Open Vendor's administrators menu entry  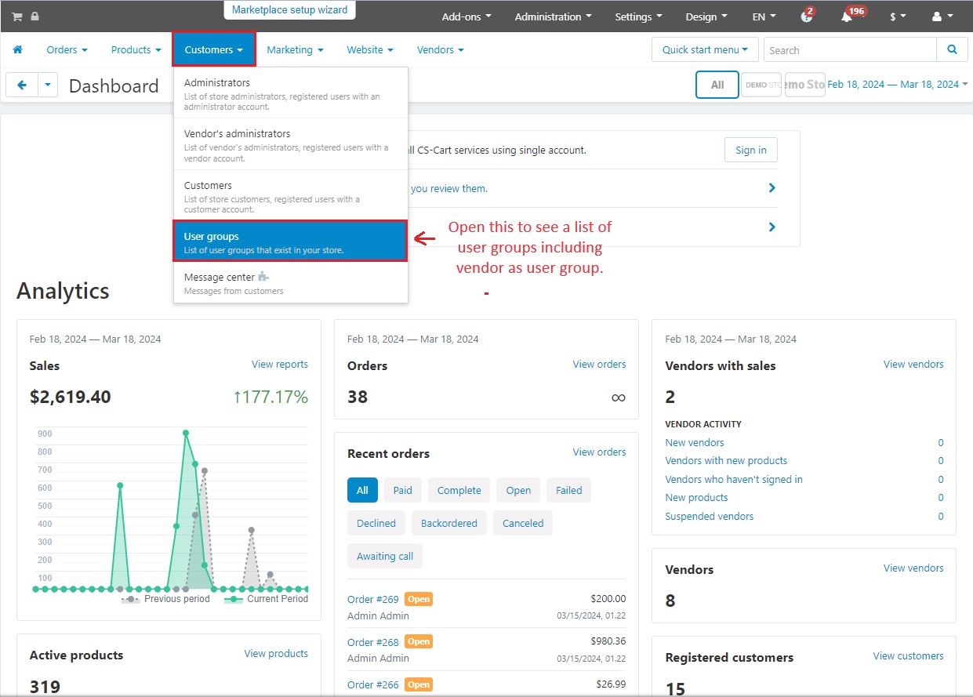click(x=290, y=145)
